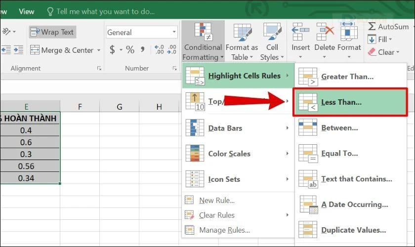Apply Percent Style number format

[130, 49]
